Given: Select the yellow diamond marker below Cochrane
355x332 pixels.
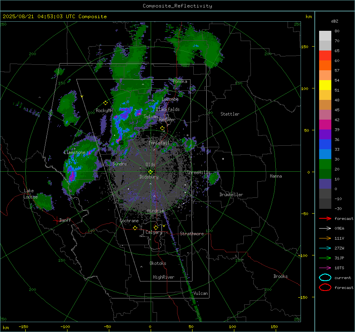Looking at the screenshot, I should point(135,228).
